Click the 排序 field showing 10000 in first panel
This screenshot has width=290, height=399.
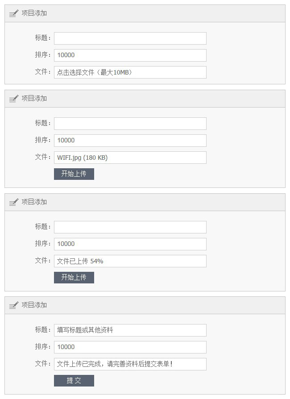click(x=130, y=55)
